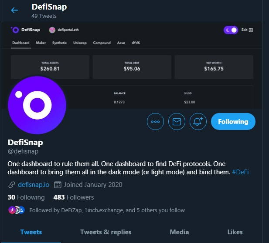Open the DefiSnap profile picture
The width and height of the screenshot is (269, 243).
point(37,105)
